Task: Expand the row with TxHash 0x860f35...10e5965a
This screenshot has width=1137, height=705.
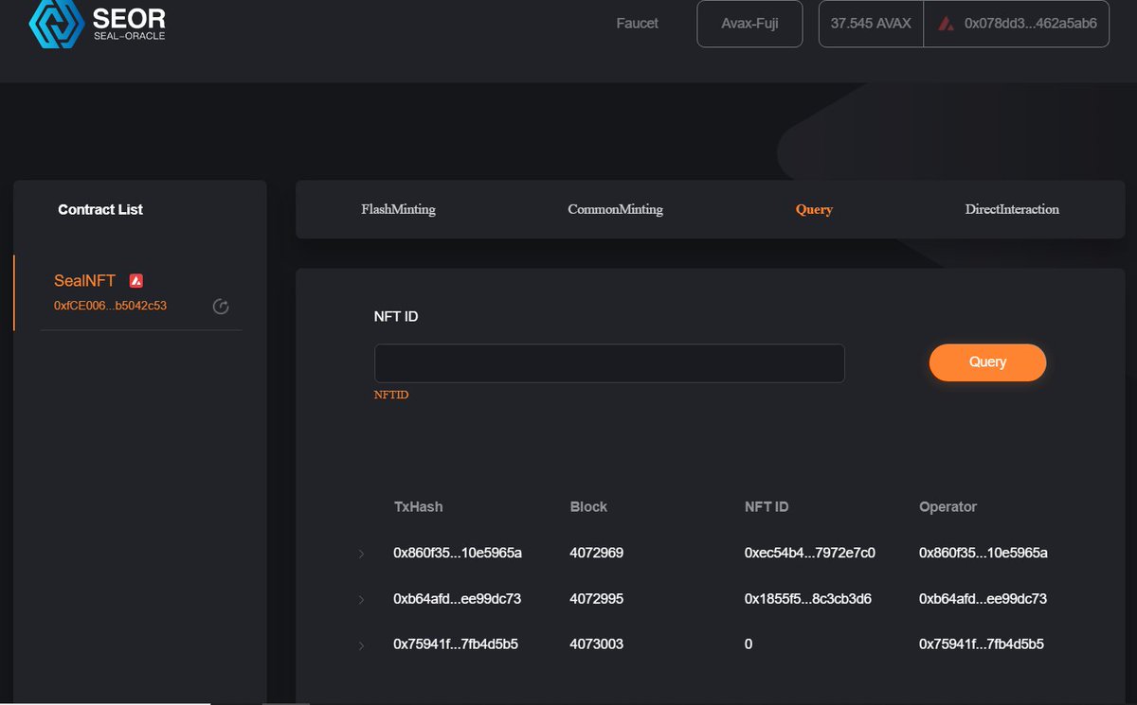Action: tap(361, 554)
